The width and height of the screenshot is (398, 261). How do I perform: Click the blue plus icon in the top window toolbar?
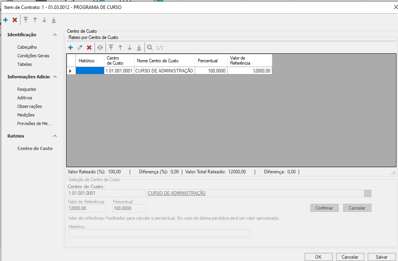(5, 20)
